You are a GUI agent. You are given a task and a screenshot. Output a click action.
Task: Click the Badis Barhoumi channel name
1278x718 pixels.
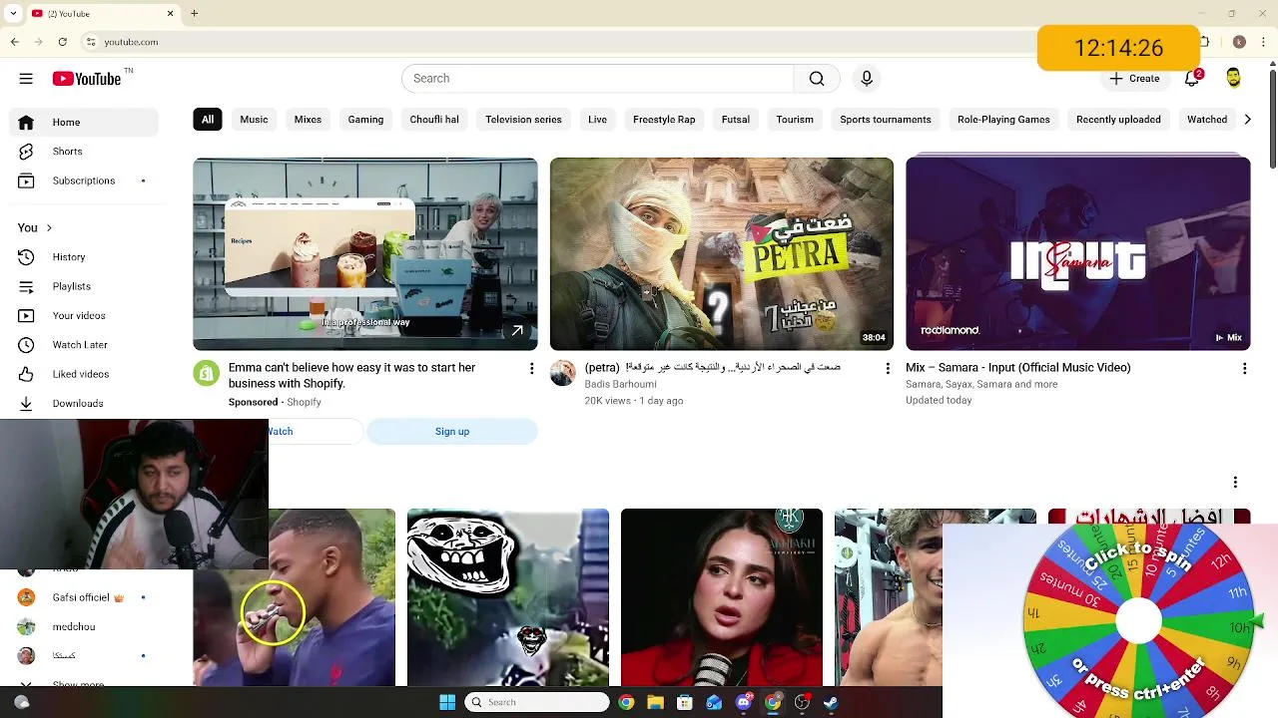[620, 384]
